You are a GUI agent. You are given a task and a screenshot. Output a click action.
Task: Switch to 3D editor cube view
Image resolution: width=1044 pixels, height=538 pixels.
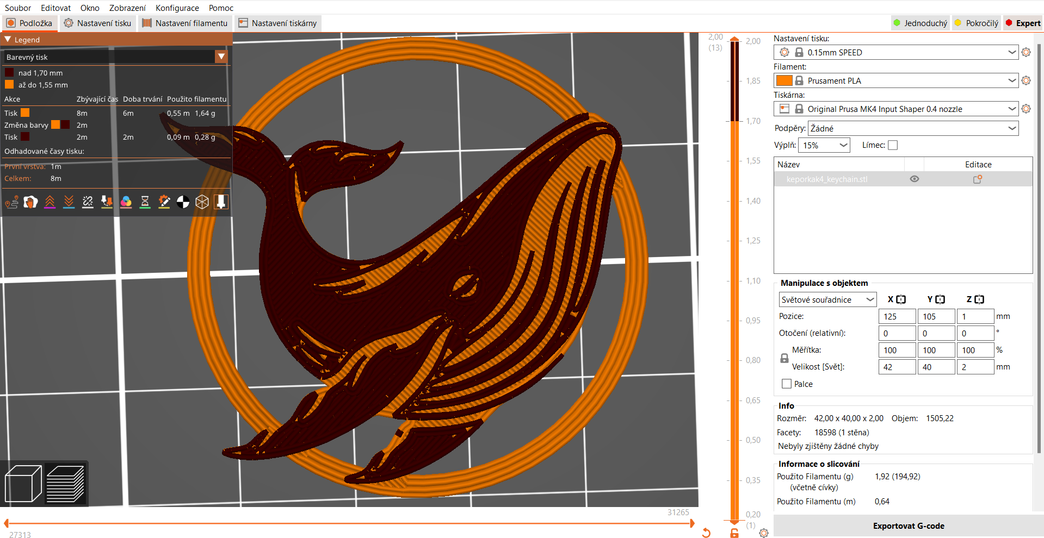[x=23, y=483]
